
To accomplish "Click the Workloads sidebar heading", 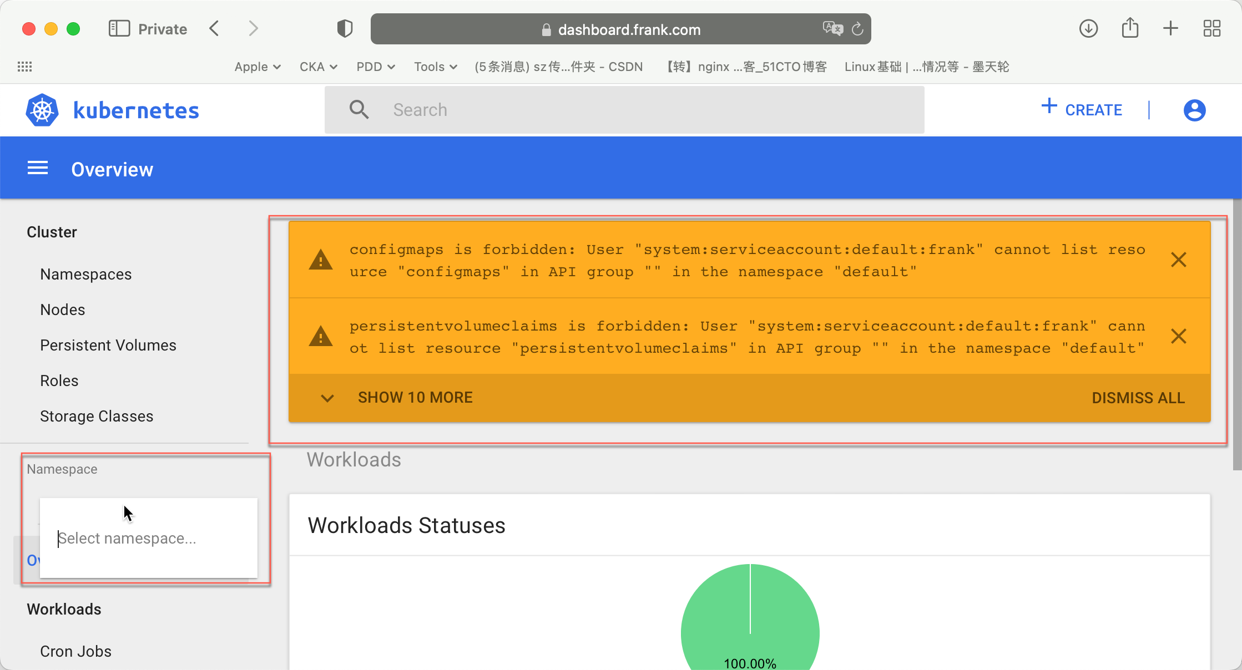I will [x=64, y=610].
